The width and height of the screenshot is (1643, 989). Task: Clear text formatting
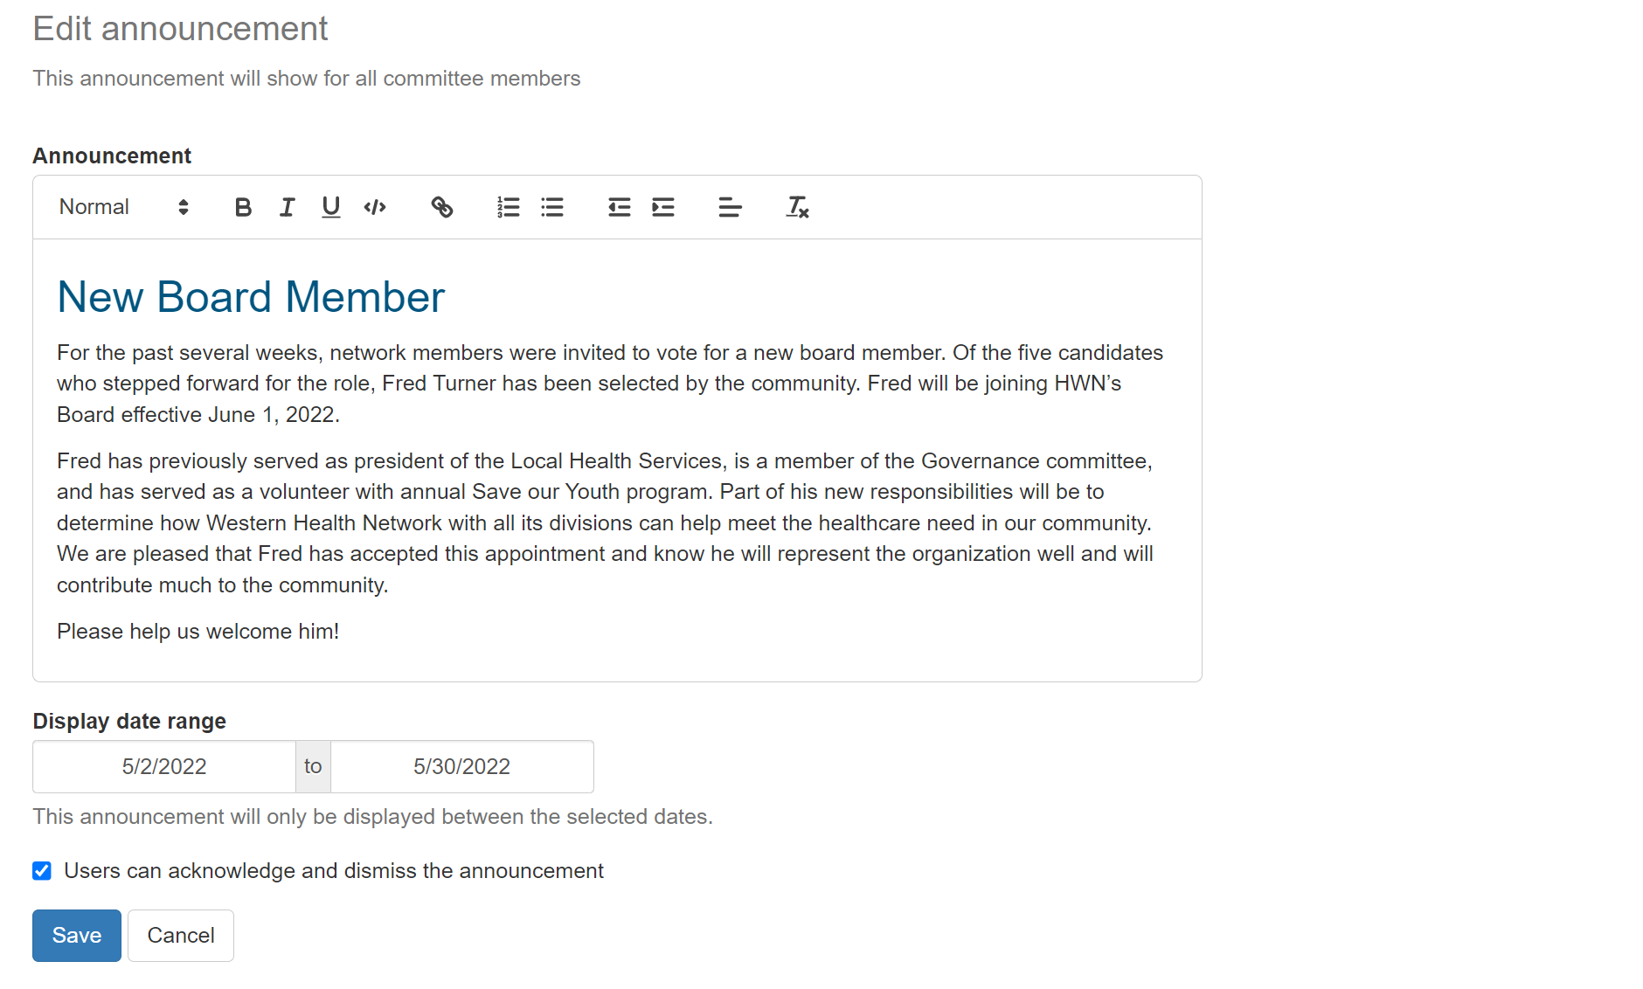(x=797, y=207)
